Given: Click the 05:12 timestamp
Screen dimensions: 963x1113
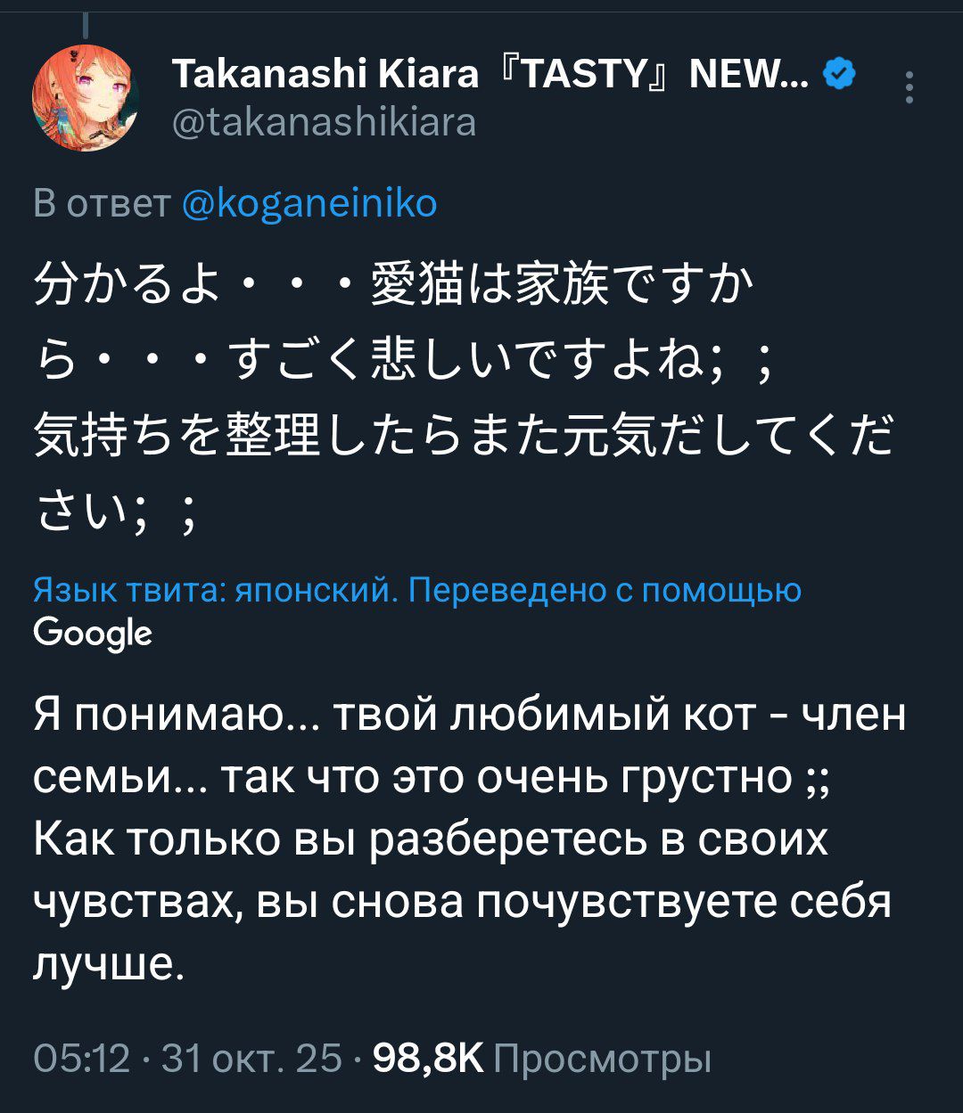Looking at the screenshot, I should tap(82, 1058).
